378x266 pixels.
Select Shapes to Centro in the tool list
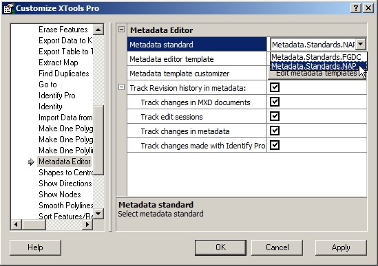click(x=65, y=173)
